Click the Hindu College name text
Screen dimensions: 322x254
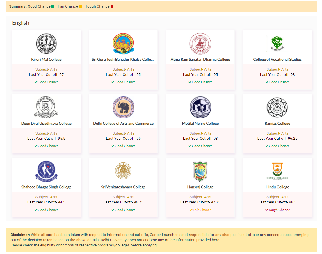[277, 187]
